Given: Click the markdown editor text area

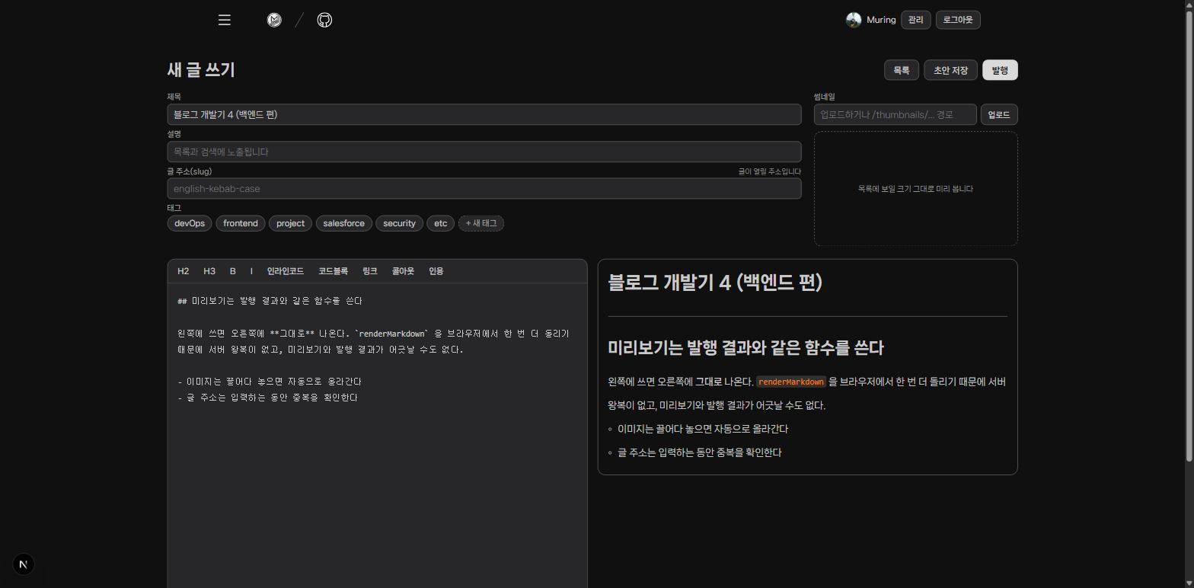Looking at the screenshot, I should (x=377, y=436).
